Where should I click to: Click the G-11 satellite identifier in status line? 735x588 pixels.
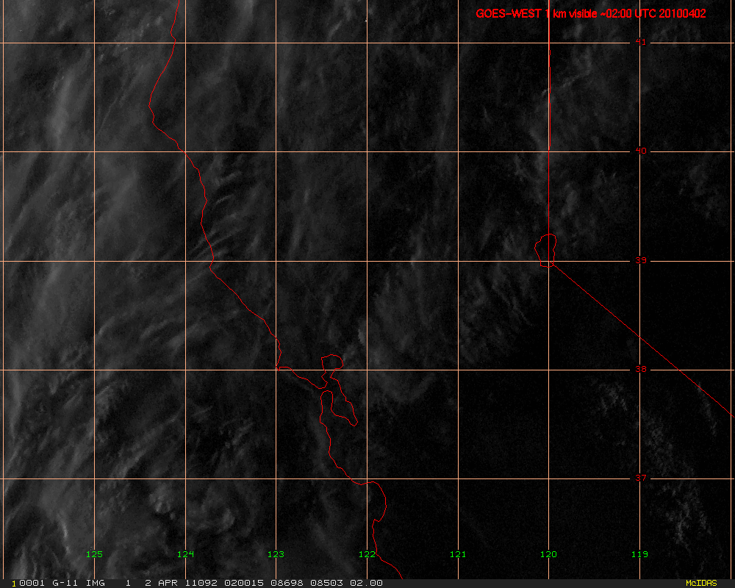tap(65, 583)
